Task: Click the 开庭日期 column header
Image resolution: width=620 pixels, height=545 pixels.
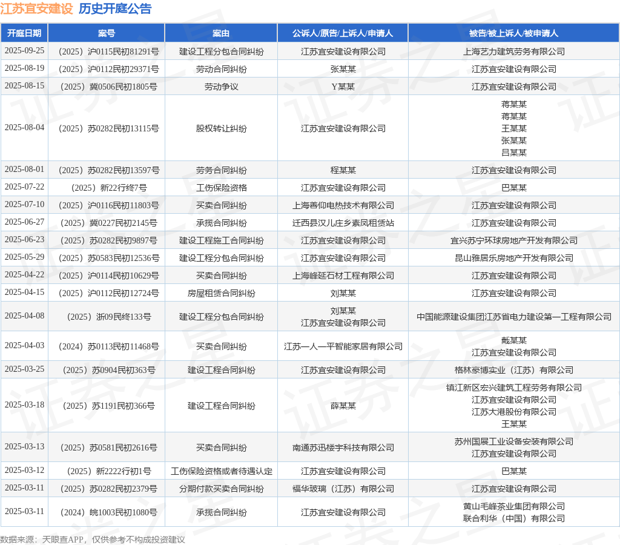Action: (24, 33)
